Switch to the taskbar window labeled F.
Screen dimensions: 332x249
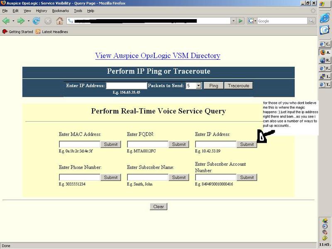coord(325,68)
